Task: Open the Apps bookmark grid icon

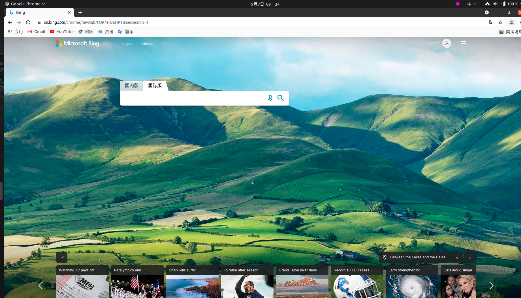Action: (x=15, y=32)
